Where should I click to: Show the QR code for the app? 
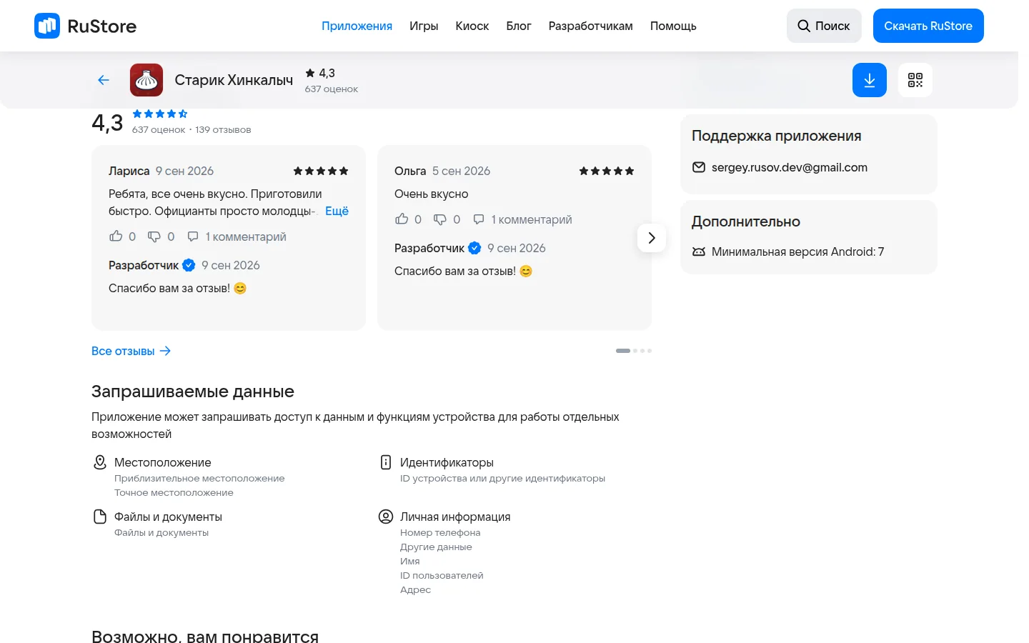pyautogui.click(x=915, y=80)
